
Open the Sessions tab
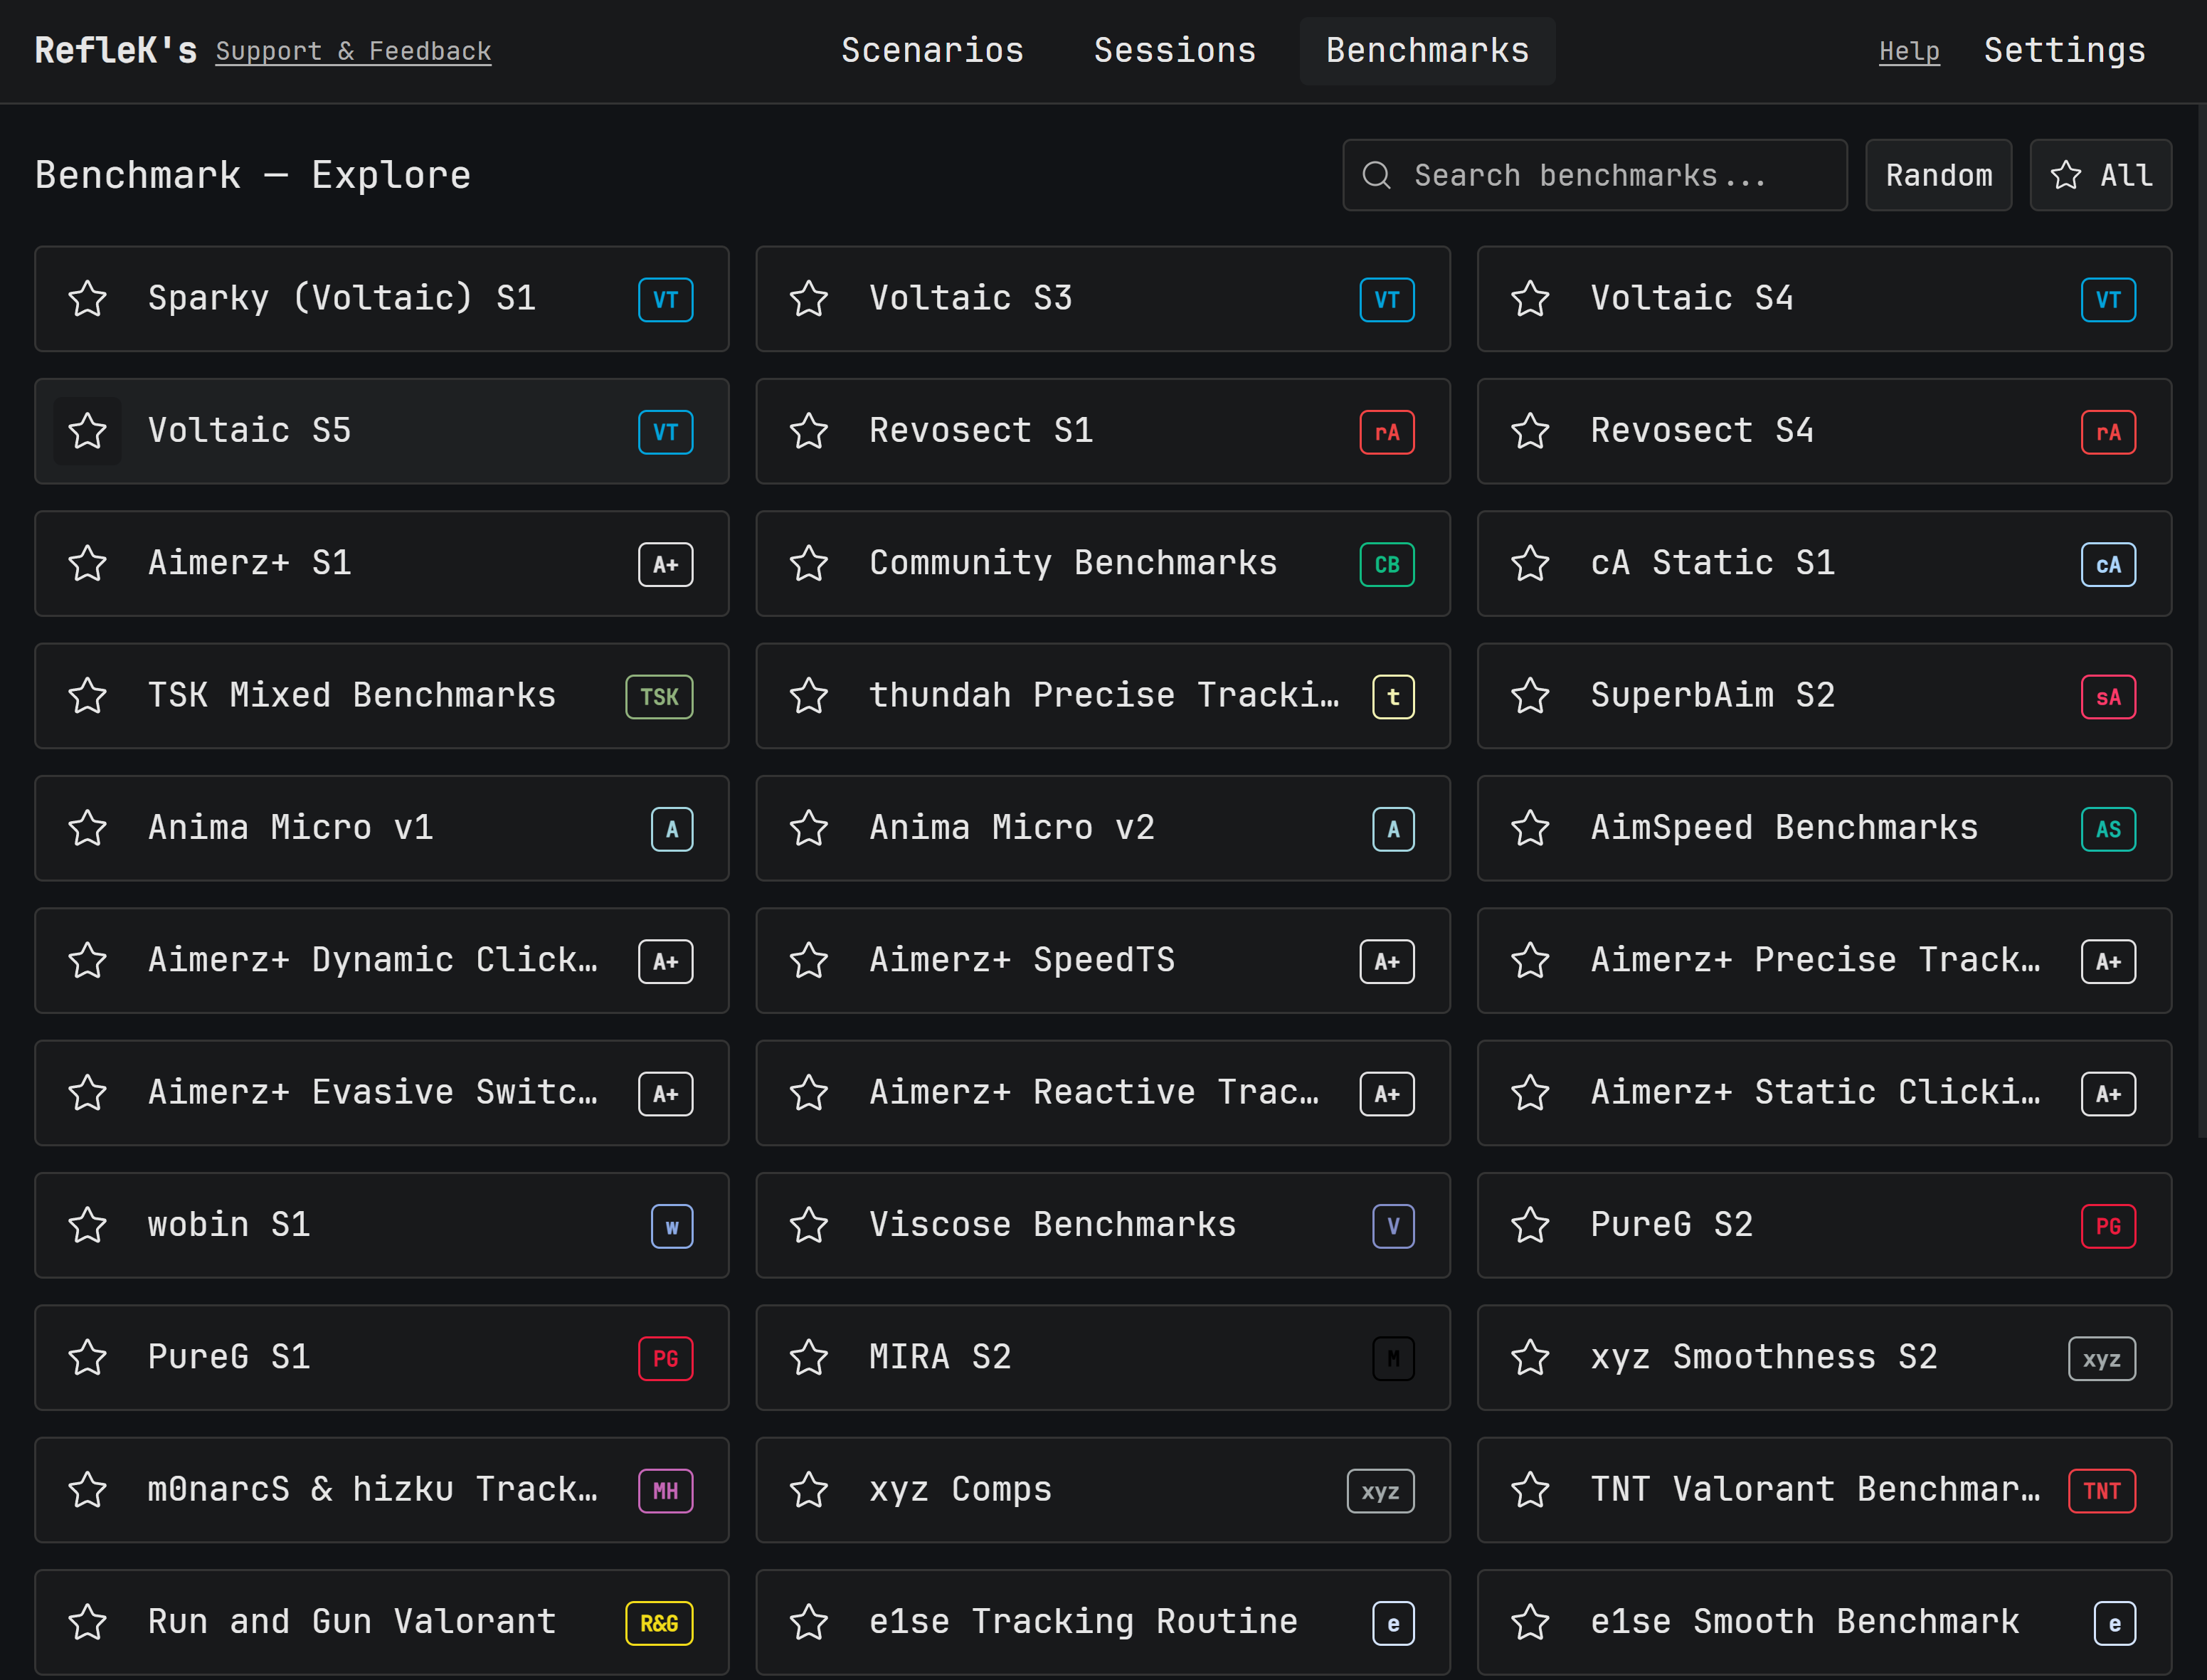(1174, 50)
